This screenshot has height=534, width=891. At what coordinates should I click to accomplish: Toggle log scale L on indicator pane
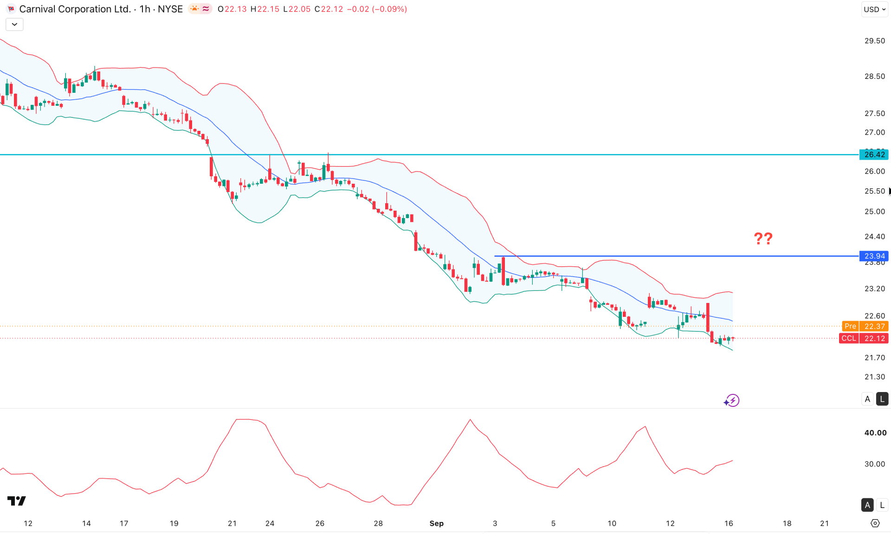[882, 505]
